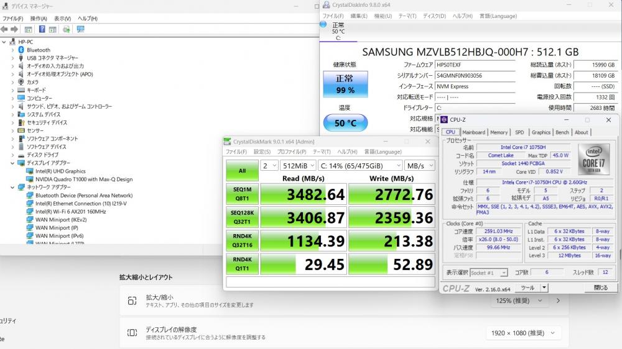The height and width of the screenshot is (349, 622).
Task: Click the security devices (セキュリティ デバイス) icon
Action: click(x=21, y=122)
